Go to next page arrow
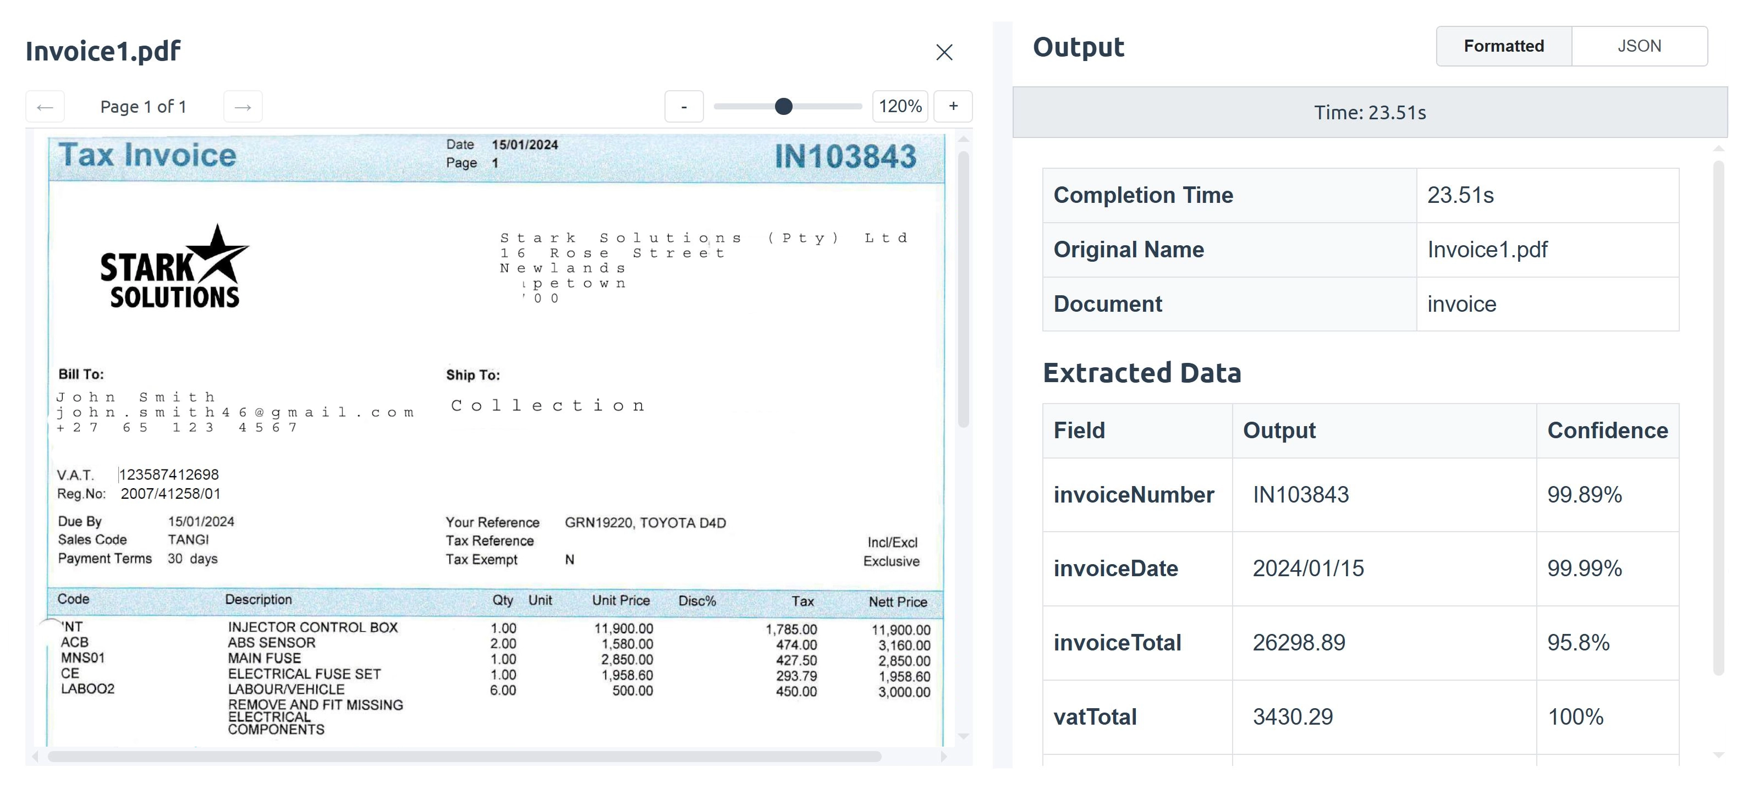This screenshot has height=789, width=1737. pyautogui.click(x=243, y=107)
